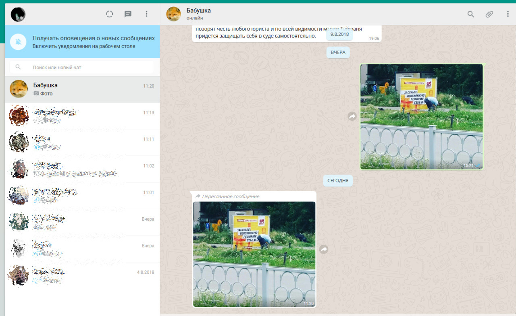
Task: Click the 'онлайн' status text
Action: pos(195,18)
